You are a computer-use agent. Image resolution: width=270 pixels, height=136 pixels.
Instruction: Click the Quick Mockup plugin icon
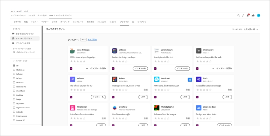point(199,108)
